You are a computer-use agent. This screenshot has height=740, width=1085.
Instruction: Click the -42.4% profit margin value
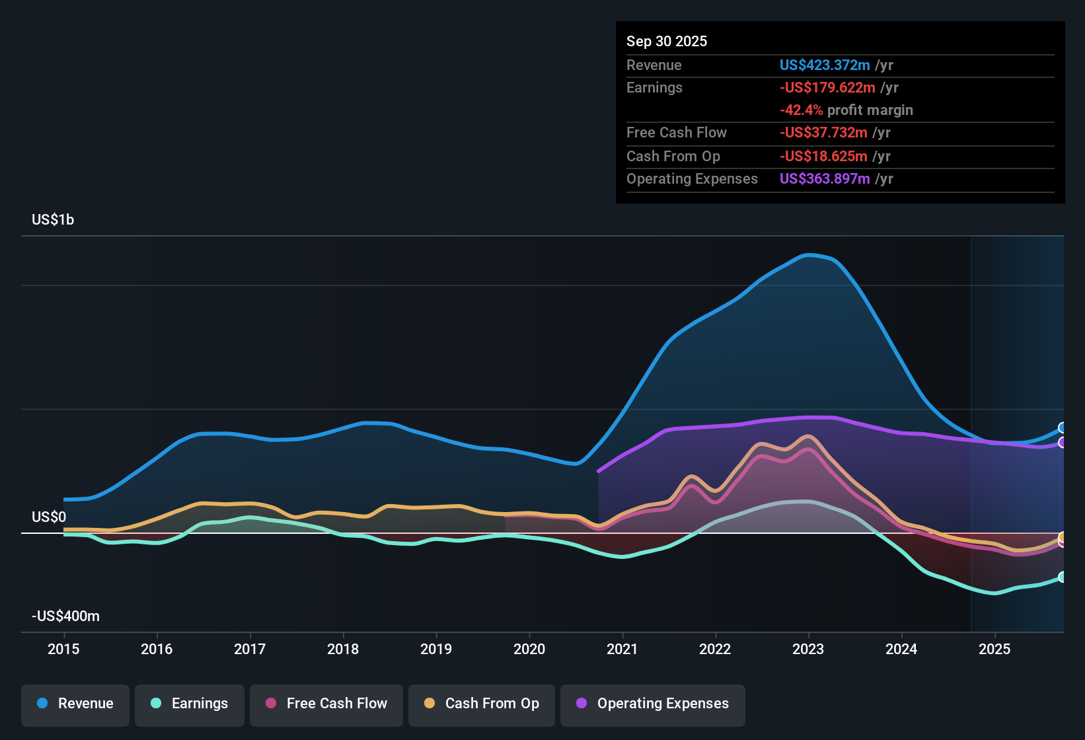point(801,110)
